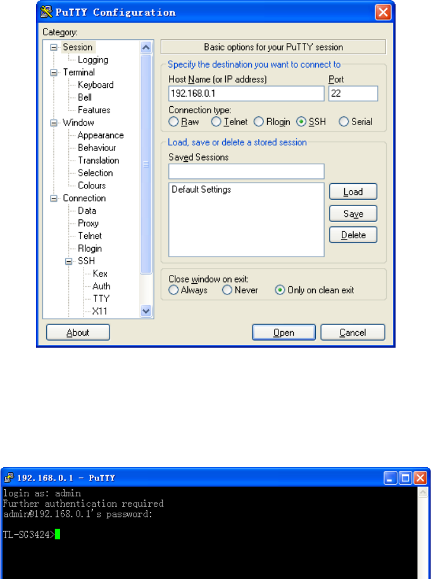Open the SSH category in tree
This screenshot has width=431, height=579.
pos(87,261)
